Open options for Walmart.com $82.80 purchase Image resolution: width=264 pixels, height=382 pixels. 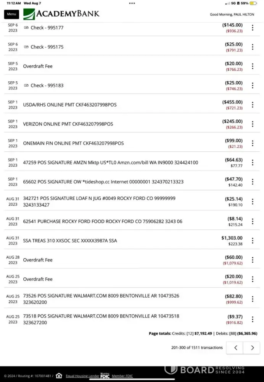253,299
